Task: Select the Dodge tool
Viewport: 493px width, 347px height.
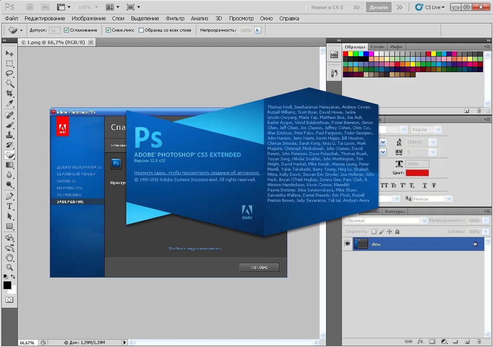Action: (10, 185)
